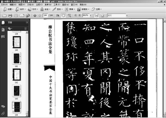Collapse the 页面 panel with header button

pyautogui.click(x=27, y=22)
